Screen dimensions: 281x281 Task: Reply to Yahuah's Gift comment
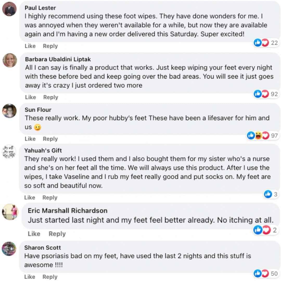pyautogui.click(x=50, y=198)
